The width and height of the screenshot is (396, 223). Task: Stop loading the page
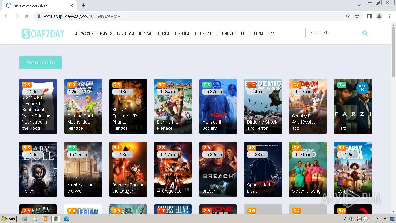tap(27, 16)
